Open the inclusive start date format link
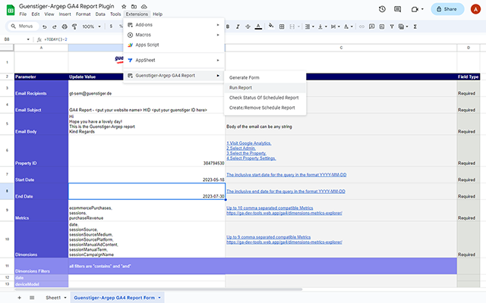This screenshot has height=303, width=486. tap(286, 175)
